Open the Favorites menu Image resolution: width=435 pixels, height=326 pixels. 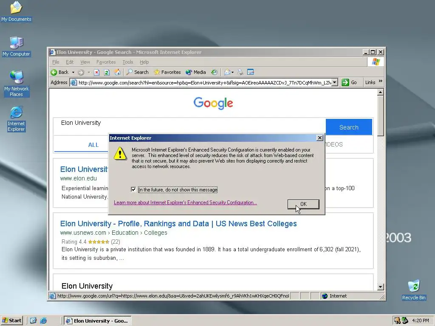click(x=106, y=62)
